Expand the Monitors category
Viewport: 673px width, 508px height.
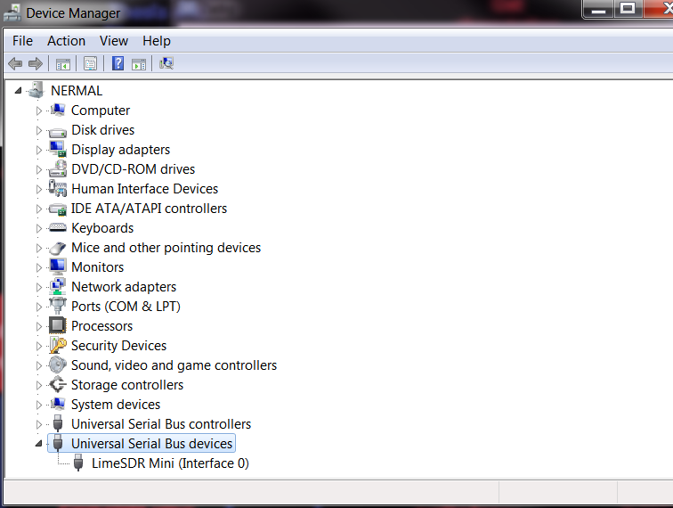point(38,267)
